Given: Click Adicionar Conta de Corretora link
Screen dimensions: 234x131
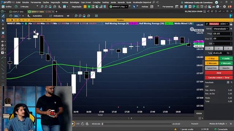Looking at the screenshot, I should pos(198,3).
